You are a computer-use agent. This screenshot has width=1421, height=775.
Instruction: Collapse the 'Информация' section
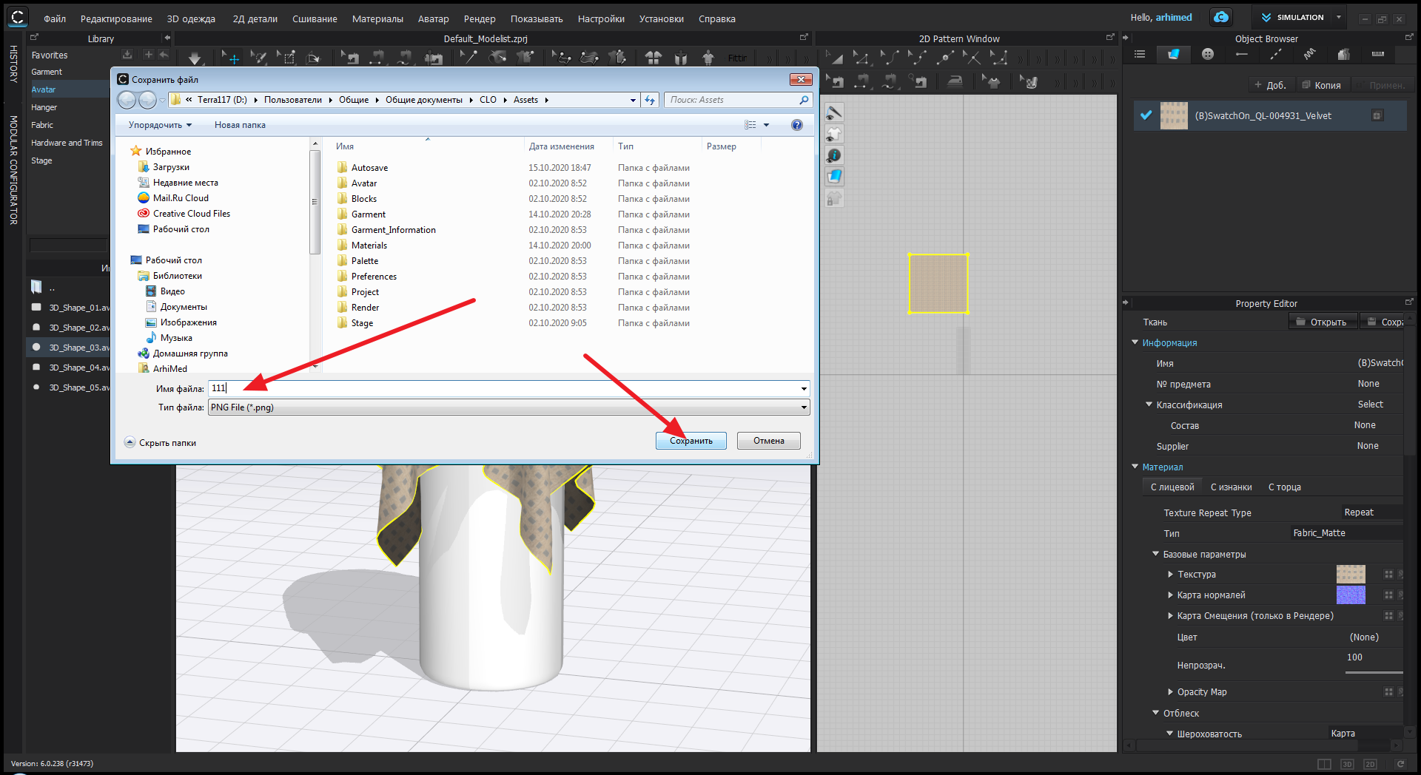[1135, 342]
